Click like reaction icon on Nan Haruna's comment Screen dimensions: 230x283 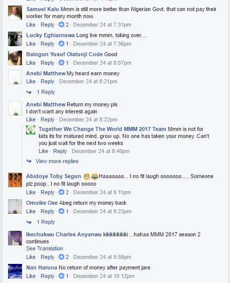62,276
